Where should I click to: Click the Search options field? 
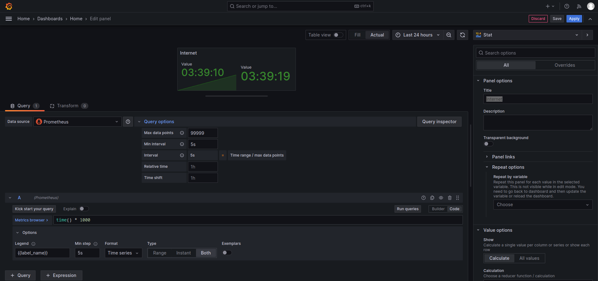point(535,53)
